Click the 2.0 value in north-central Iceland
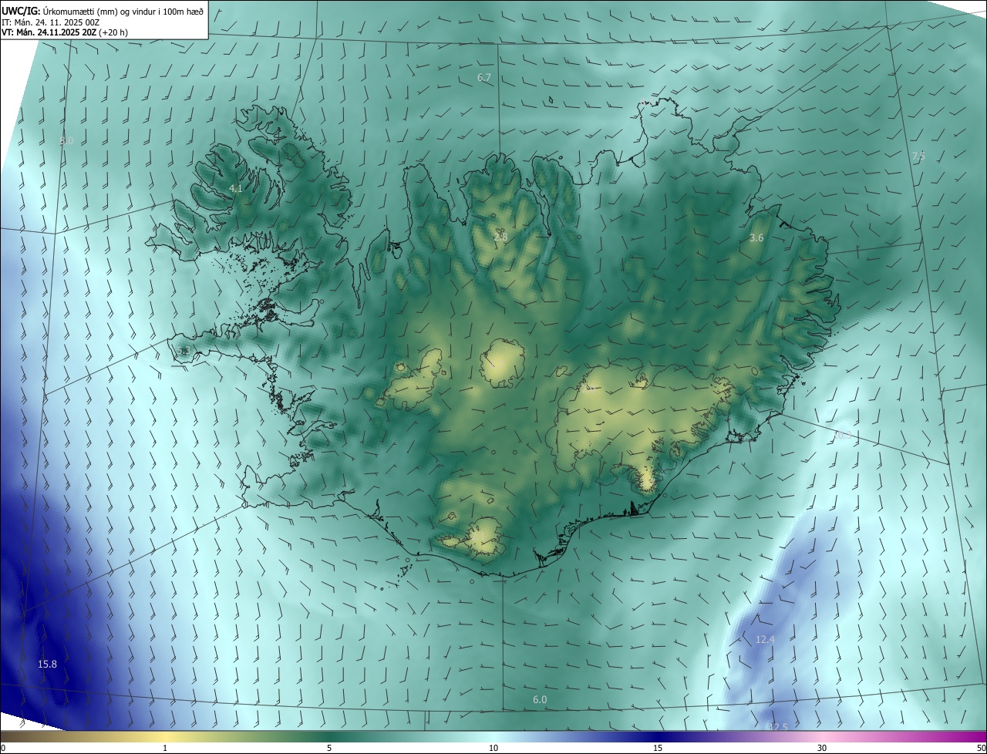This screenshot has height=754, width=987. click(500, 237)
